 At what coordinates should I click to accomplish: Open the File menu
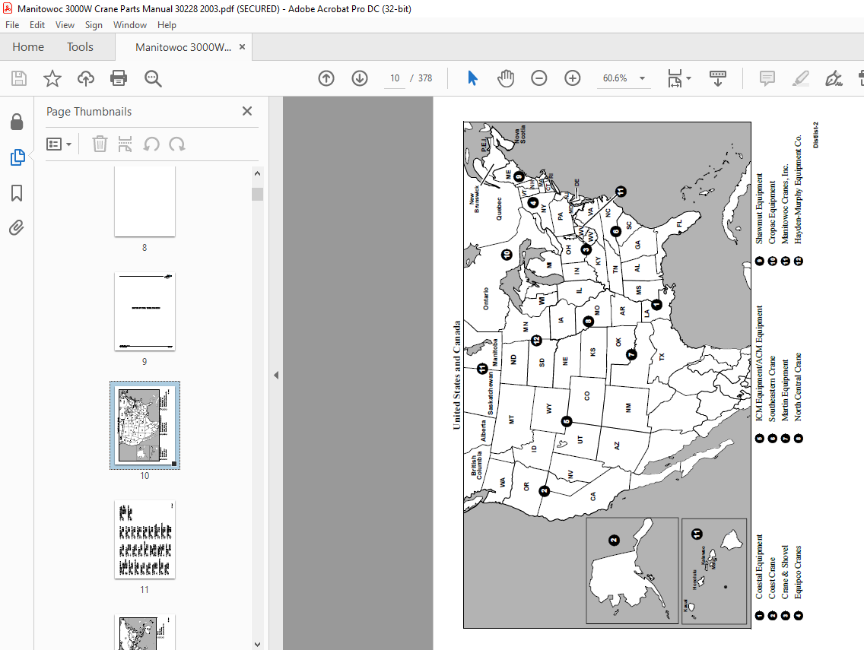click(x=12, y=25)
